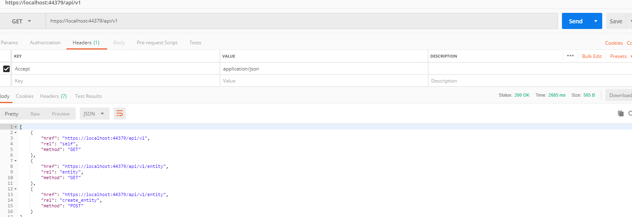Switch to the Authorization tab
The image size is (632, 217).
pos(45,43)
